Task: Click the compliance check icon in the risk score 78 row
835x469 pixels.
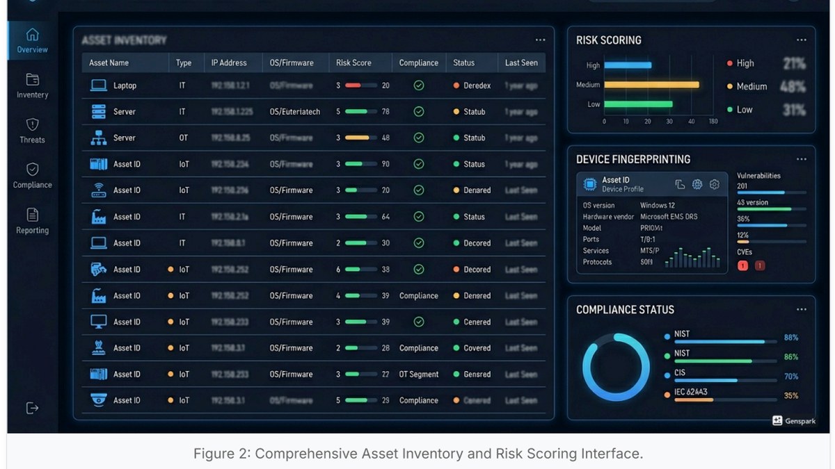Action: point(419,111)
